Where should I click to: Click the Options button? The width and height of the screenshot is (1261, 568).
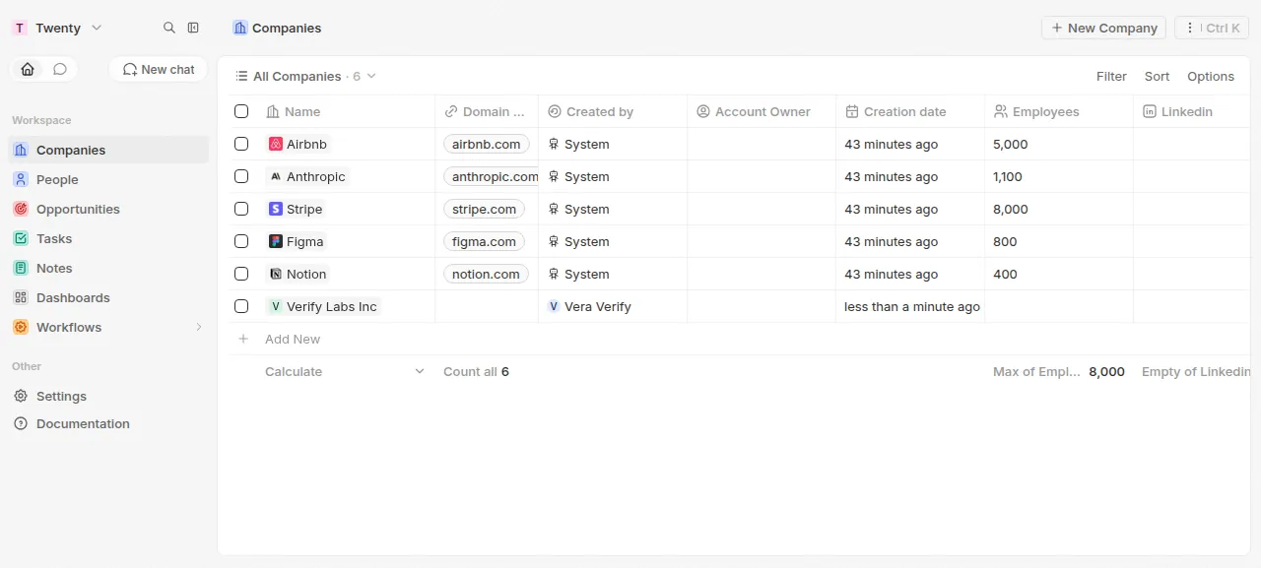tap(1211, 76)
